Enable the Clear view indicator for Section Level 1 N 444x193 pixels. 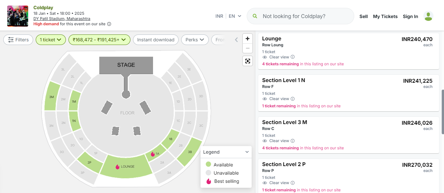click(x=264, y=98)
